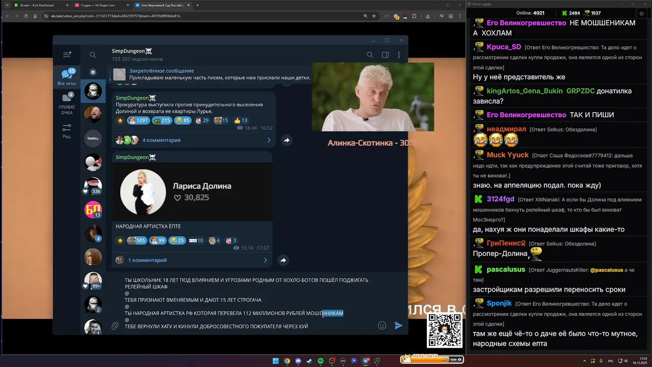Open Telegram from the taskbar
652x367 pixels.
(x=365, y=361)
